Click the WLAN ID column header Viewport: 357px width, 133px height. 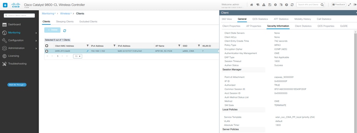(x=207, y=46)
